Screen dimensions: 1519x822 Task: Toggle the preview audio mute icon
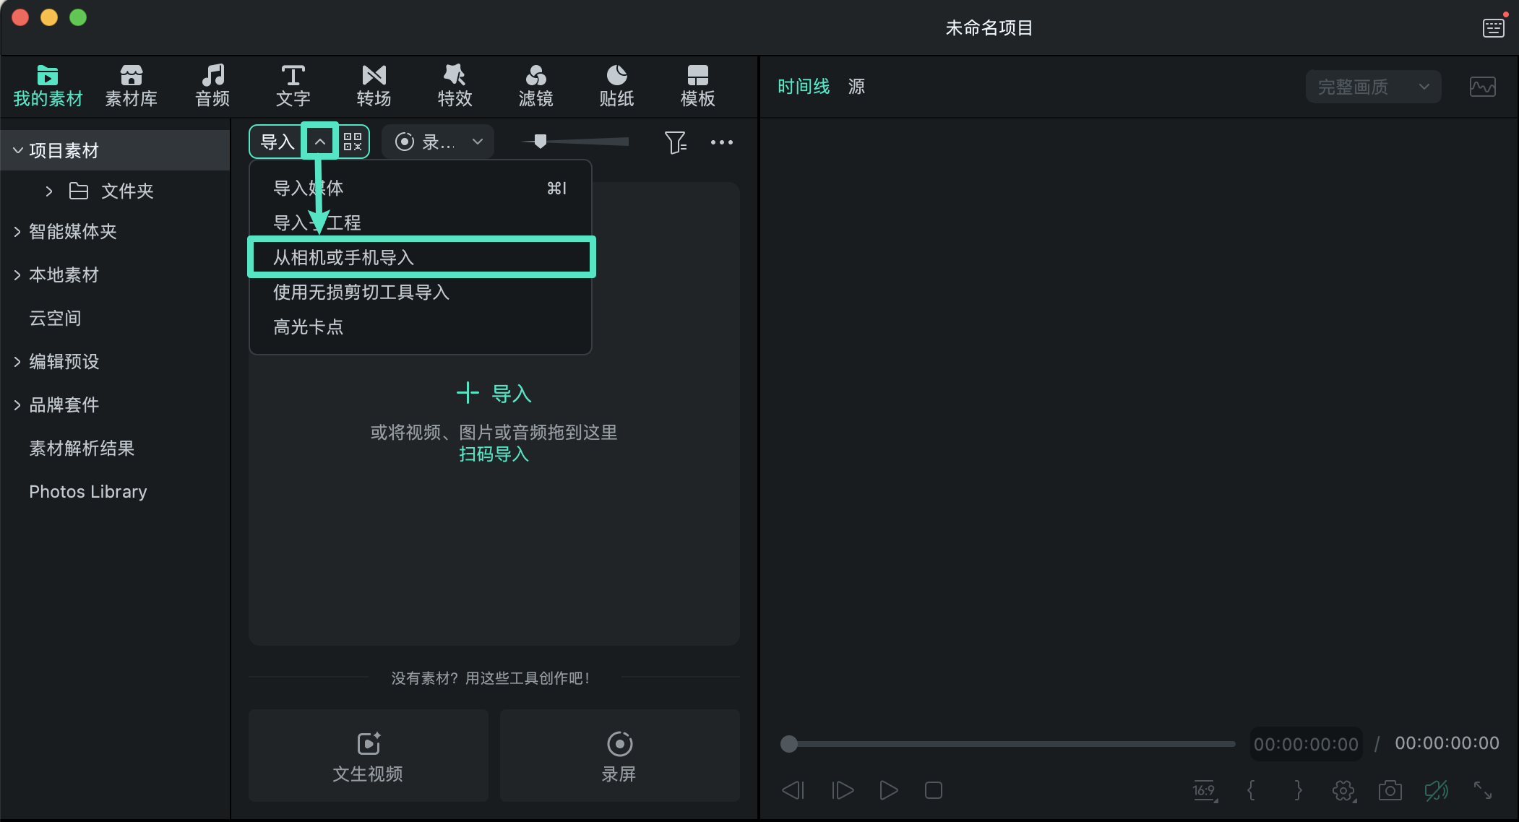[1437, 790]
